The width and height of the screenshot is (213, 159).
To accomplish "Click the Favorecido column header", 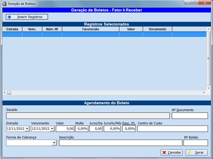I will 91,29.
